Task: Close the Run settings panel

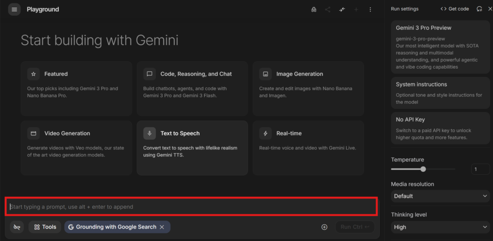Action: 490,9
